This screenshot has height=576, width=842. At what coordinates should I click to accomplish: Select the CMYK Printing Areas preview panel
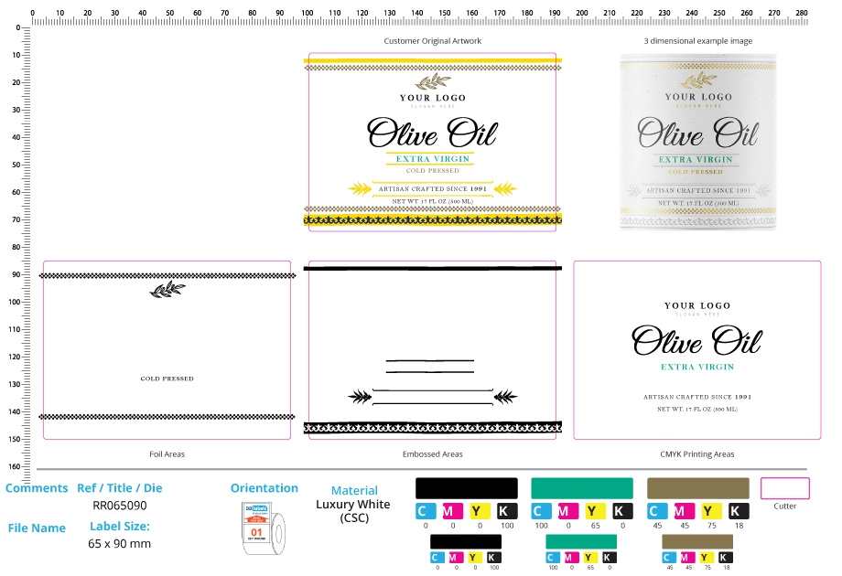pos(697,350)
